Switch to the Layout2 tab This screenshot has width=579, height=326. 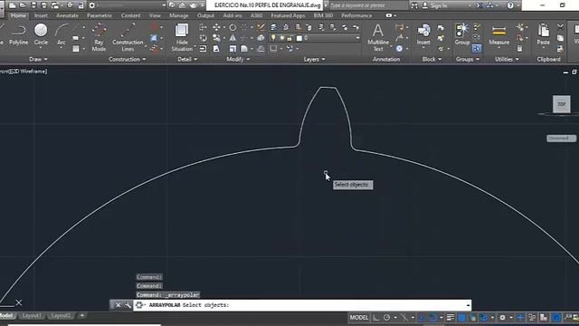click(x=62, y=316)
